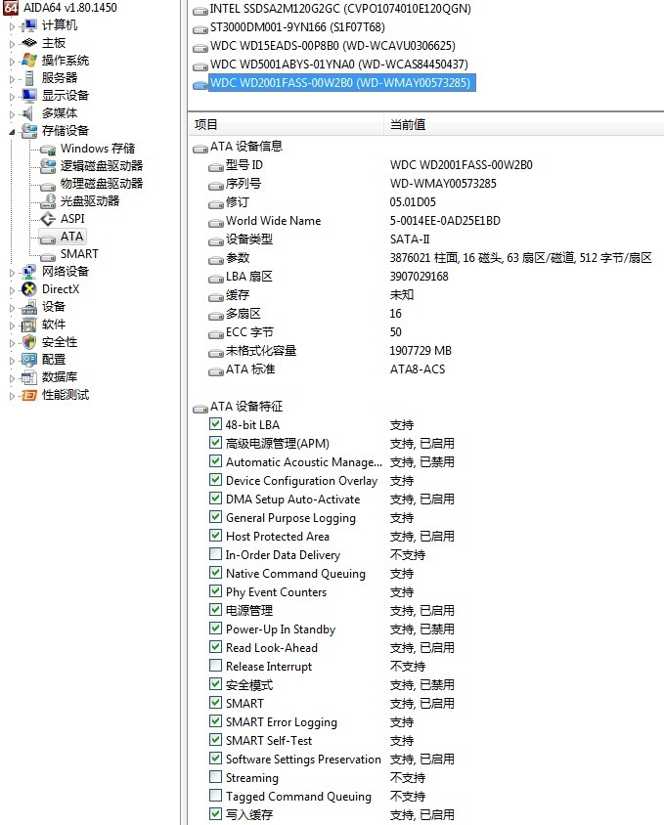This screenshot has width=664, height=825.
Task: Select the 显示设备 monitor icon
Action: [x=29, y=96]
